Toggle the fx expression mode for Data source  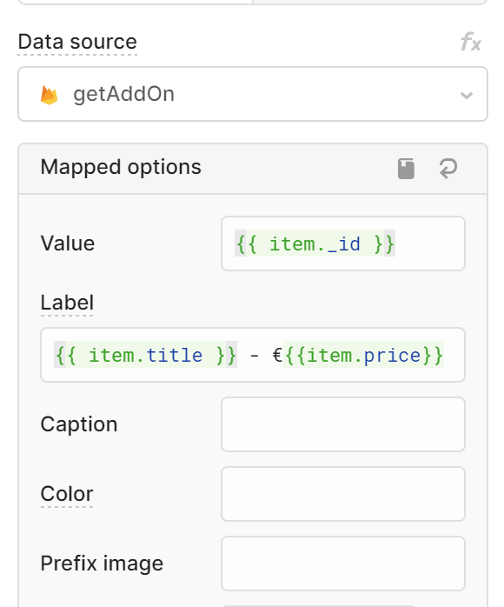pyautogui.click(x=471, y=42)
